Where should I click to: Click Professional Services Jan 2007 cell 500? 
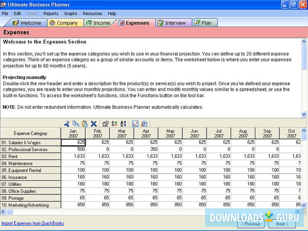73,149
